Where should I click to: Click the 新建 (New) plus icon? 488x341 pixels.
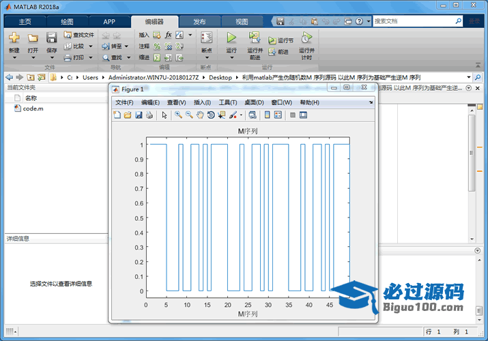(14, 38)
